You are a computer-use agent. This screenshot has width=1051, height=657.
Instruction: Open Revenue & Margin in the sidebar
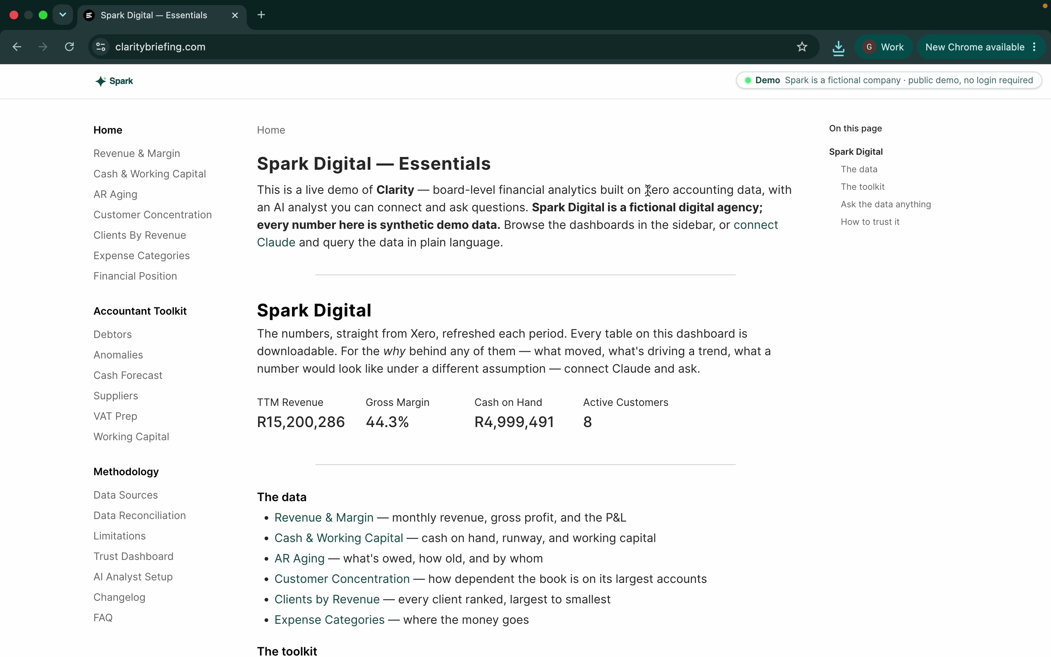[x=136, y=153]
